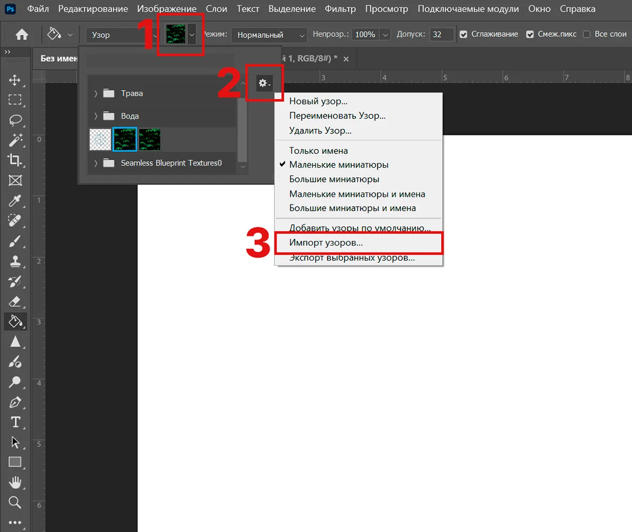Open the Файл menu
This screenshot has width=632, height=532.
pyautogui.click(x=38, y=9)
